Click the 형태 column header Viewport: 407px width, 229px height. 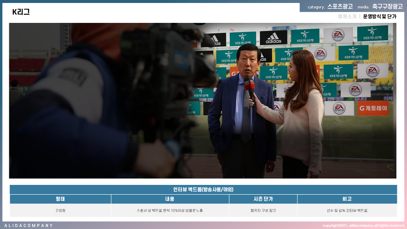point(60,199)
